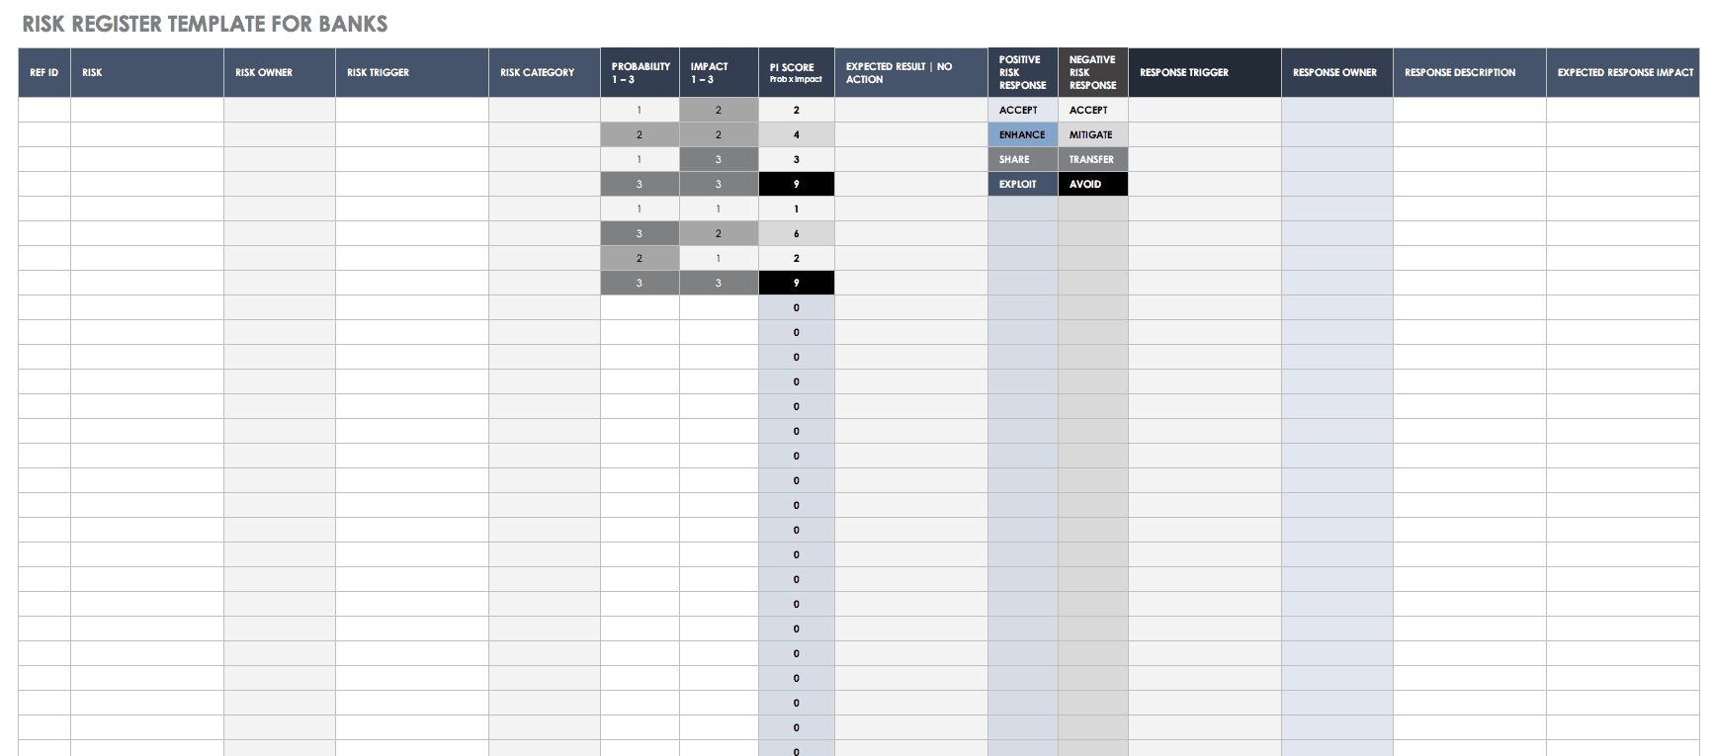This screenshot has width=1715, height=756.
Task: Click Response Trigger cell beside AVOID
Action: [x=1205, y=184]
